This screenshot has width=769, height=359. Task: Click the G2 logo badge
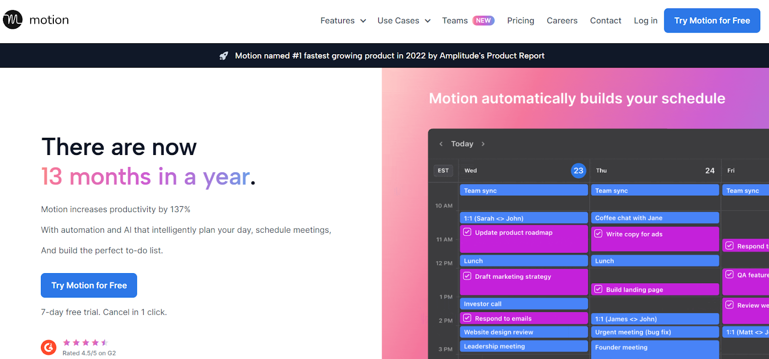tap(49, 347)
